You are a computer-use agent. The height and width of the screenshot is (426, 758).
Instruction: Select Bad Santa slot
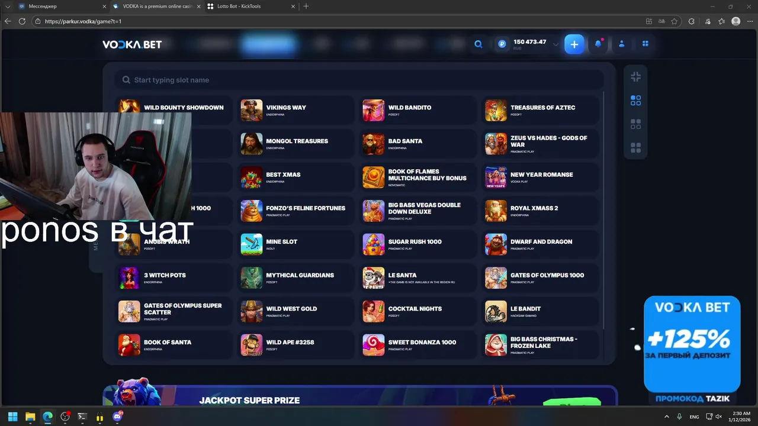(417, 144)
